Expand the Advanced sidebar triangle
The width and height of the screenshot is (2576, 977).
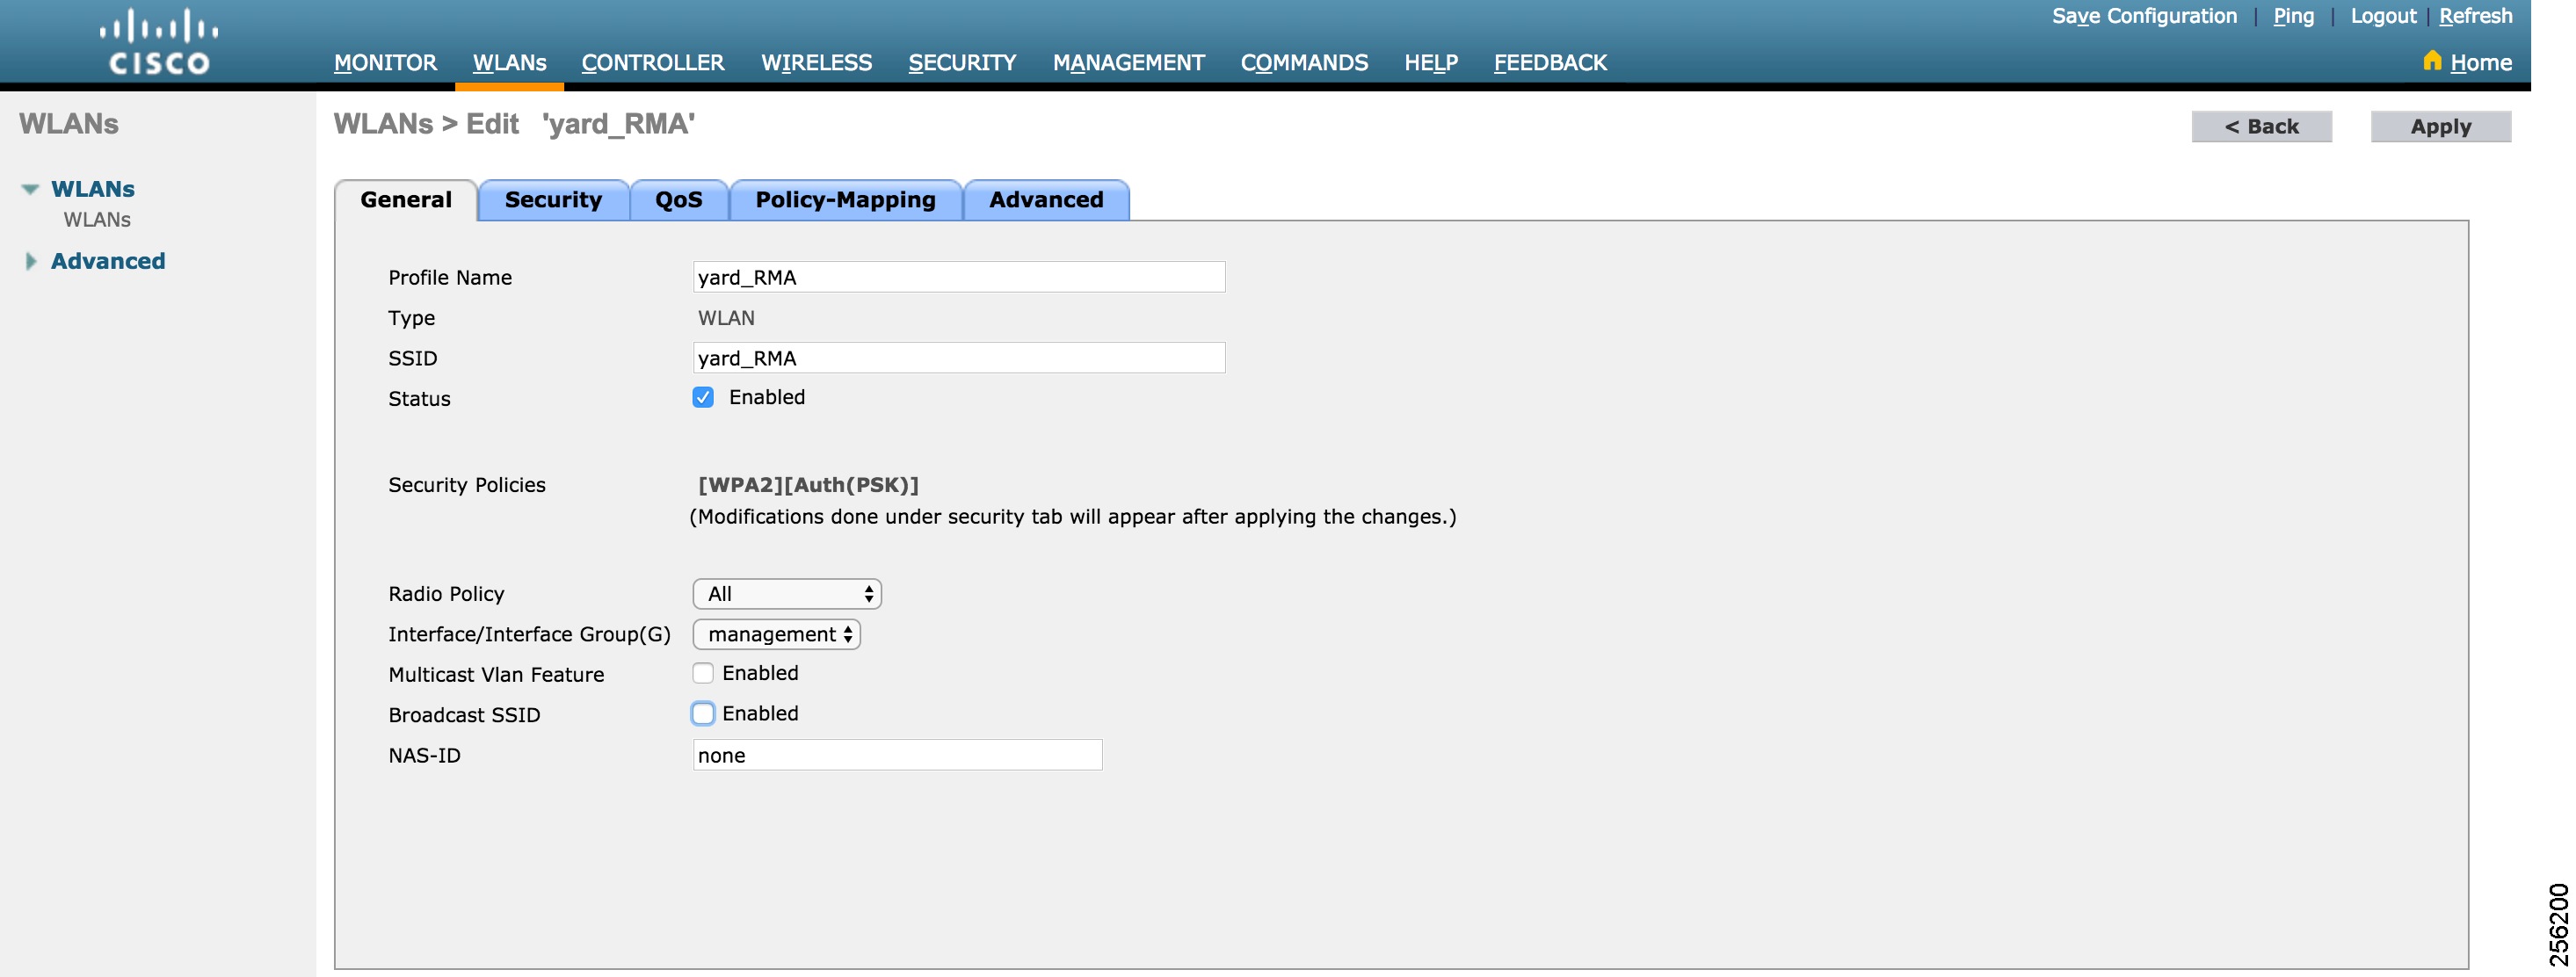click(31, 261)
